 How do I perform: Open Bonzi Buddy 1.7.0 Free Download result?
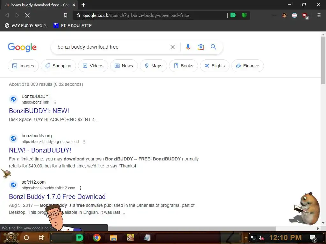click(57, 196)
